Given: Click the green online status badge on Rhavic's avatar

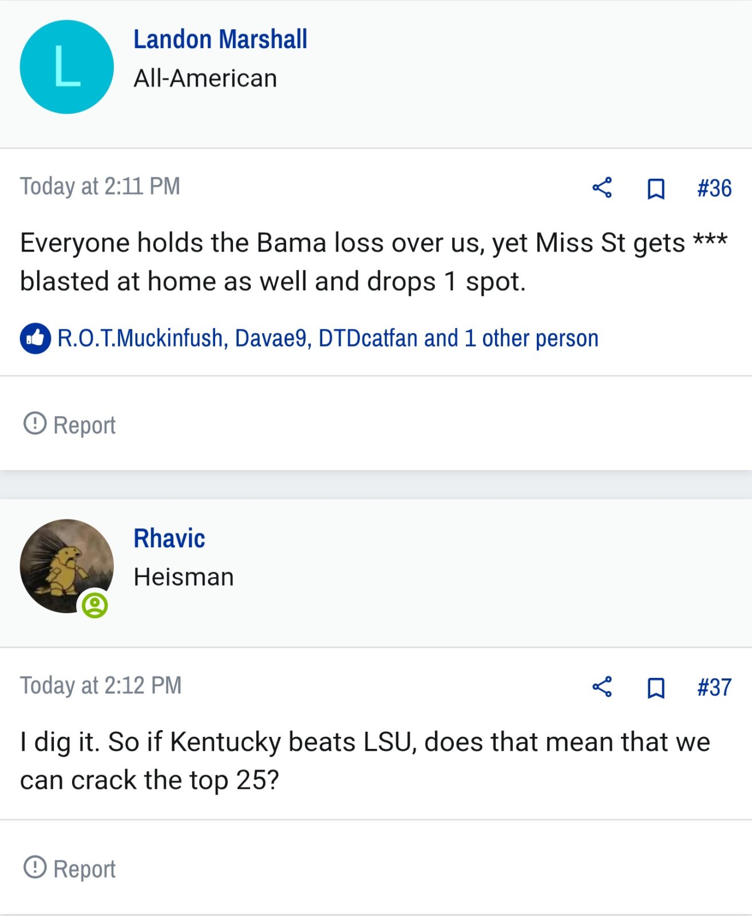Looking at the screenshot, I should click(x=95, y=605).
